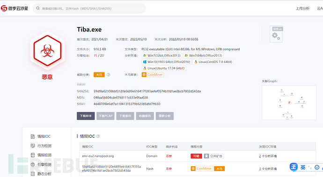323x177 pixels.
Task: Click the blue 王 input method icon
Action: pyautogui.click(x=294, y=167)
